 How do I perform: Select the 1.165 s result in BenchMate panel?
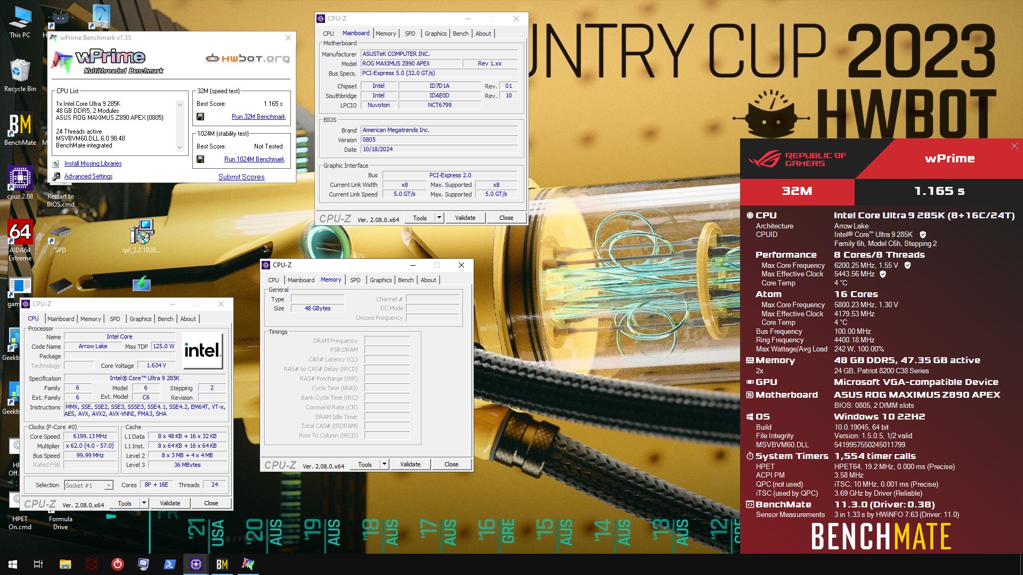pos(939,191)
